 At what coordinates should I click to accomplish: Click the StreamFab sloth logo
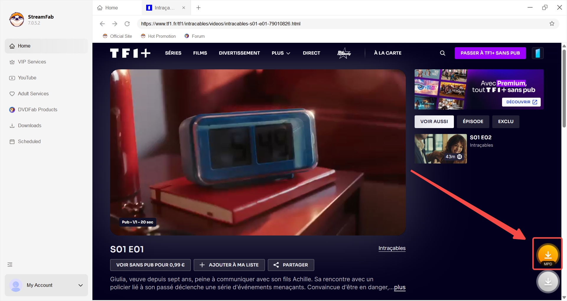(x=17, y=19)
